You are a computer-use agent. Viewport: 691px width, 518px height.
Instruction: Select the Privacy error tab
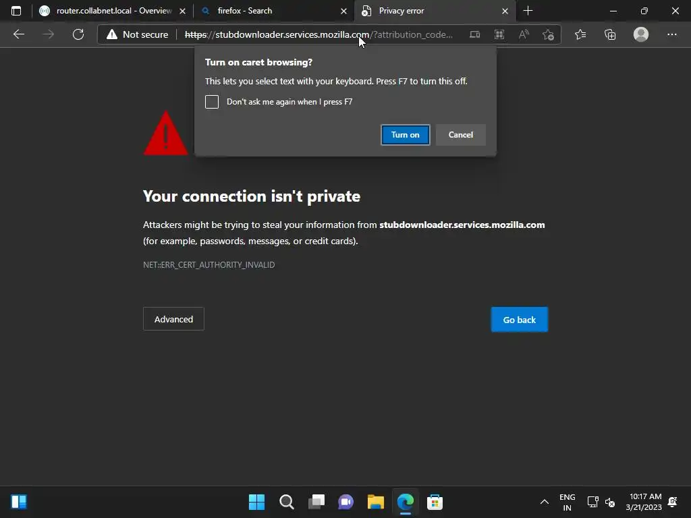[x=434, y=11]
